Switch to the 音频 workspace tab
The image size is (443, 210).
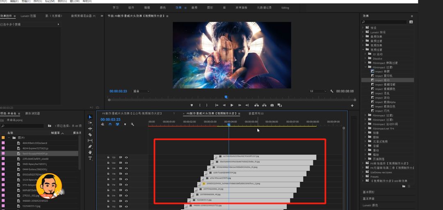[x=194, y=8]
